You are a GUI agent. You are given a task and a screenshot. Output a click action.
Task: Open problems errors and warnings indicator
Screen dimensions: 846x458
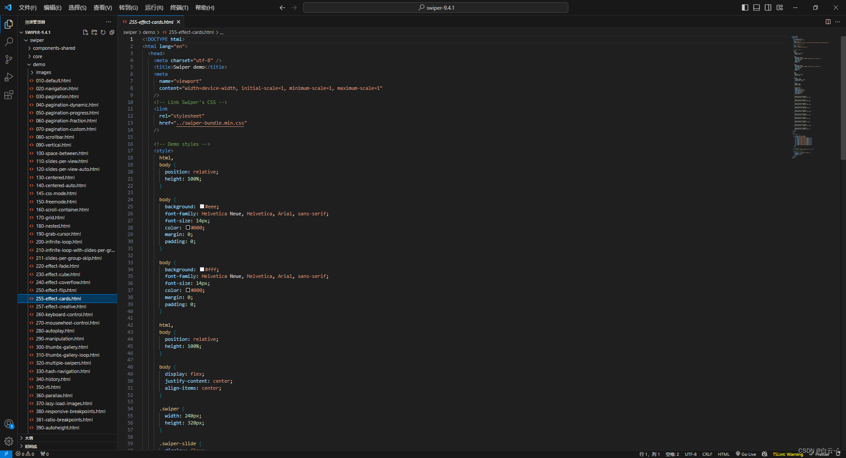(x=25, y=454)
